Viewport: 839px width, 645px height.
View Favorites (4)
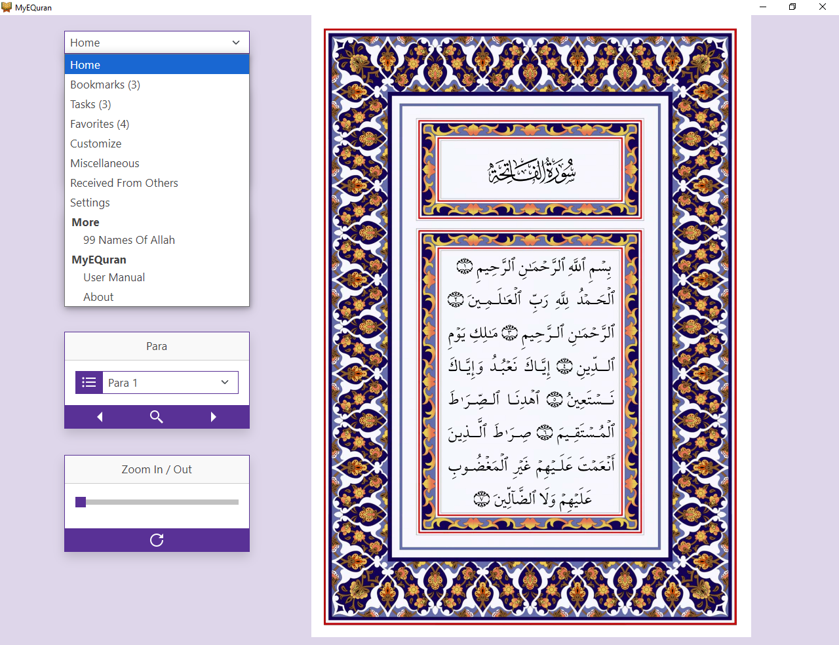coord(100,123)
